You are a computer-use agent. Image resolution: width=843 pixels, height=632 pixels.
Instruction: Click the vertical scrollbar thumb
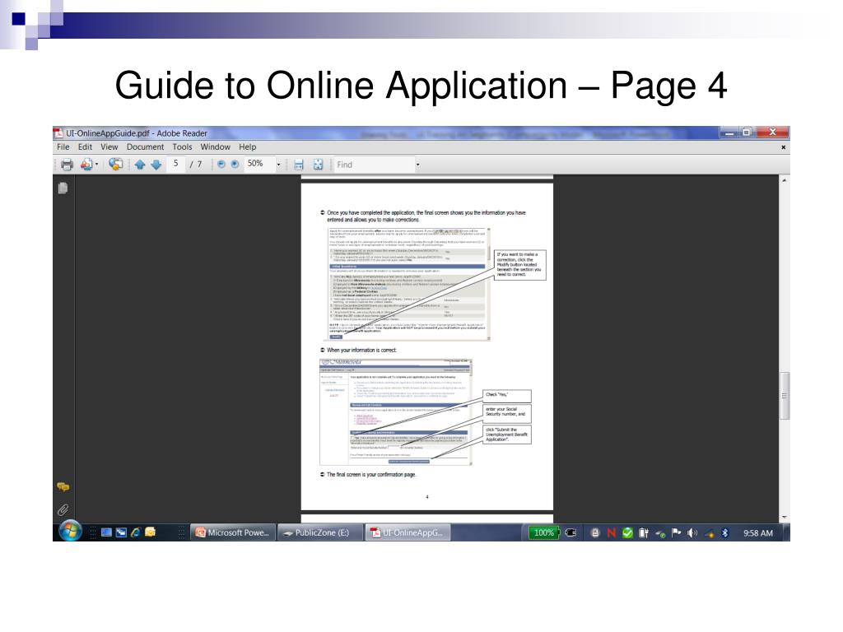[x=785, y=396]
